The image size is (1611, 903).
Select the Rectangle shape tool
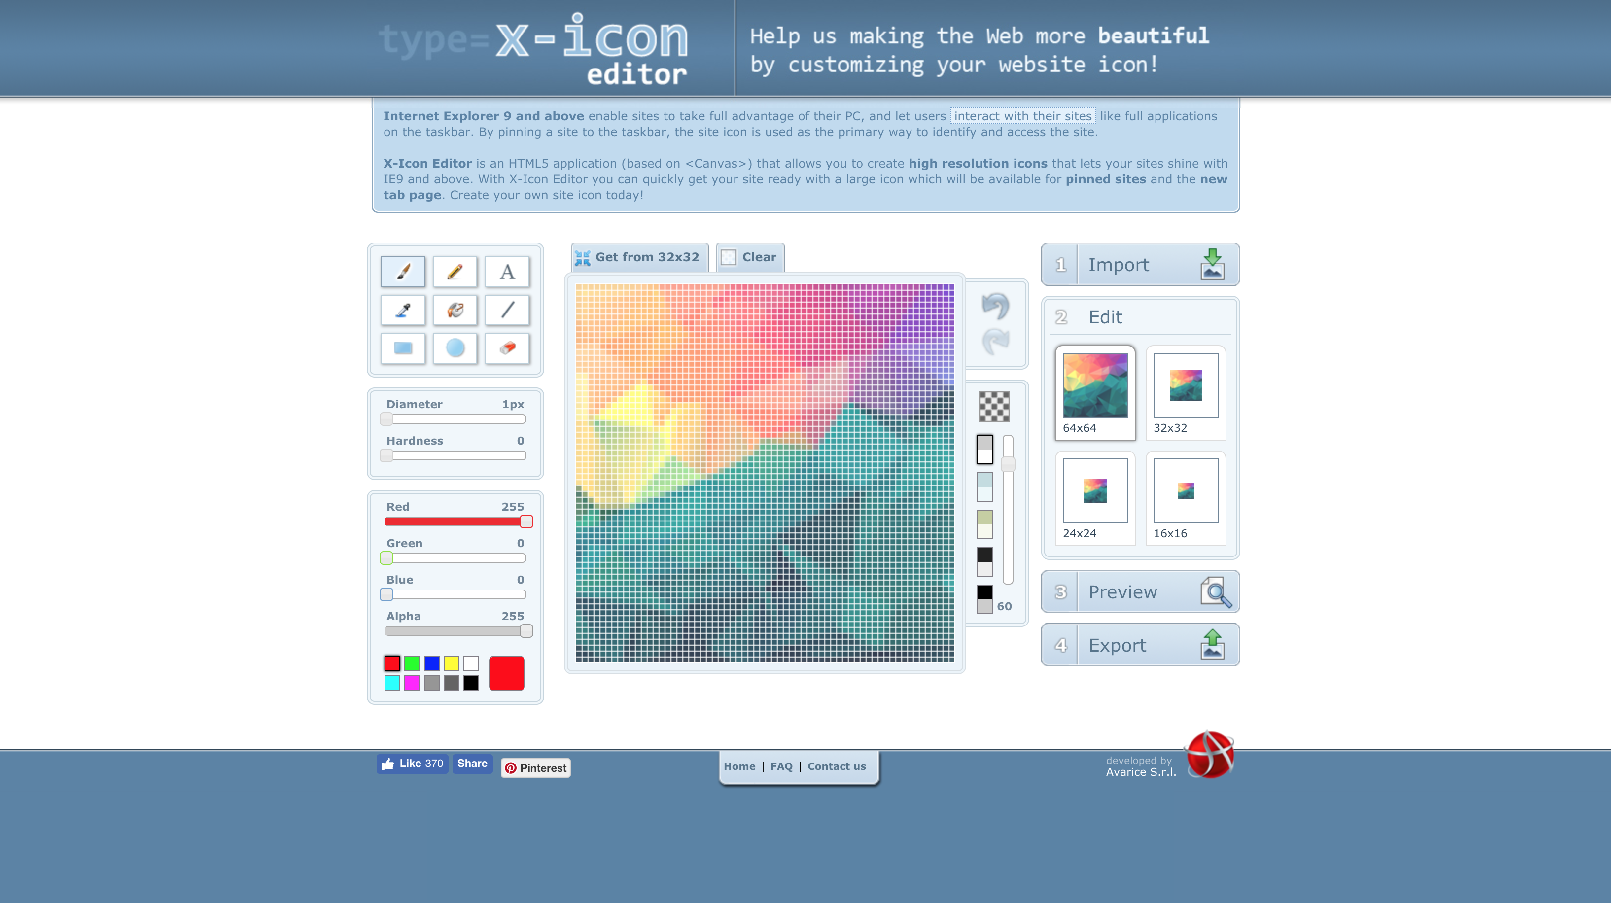click(x=403, y=347)
